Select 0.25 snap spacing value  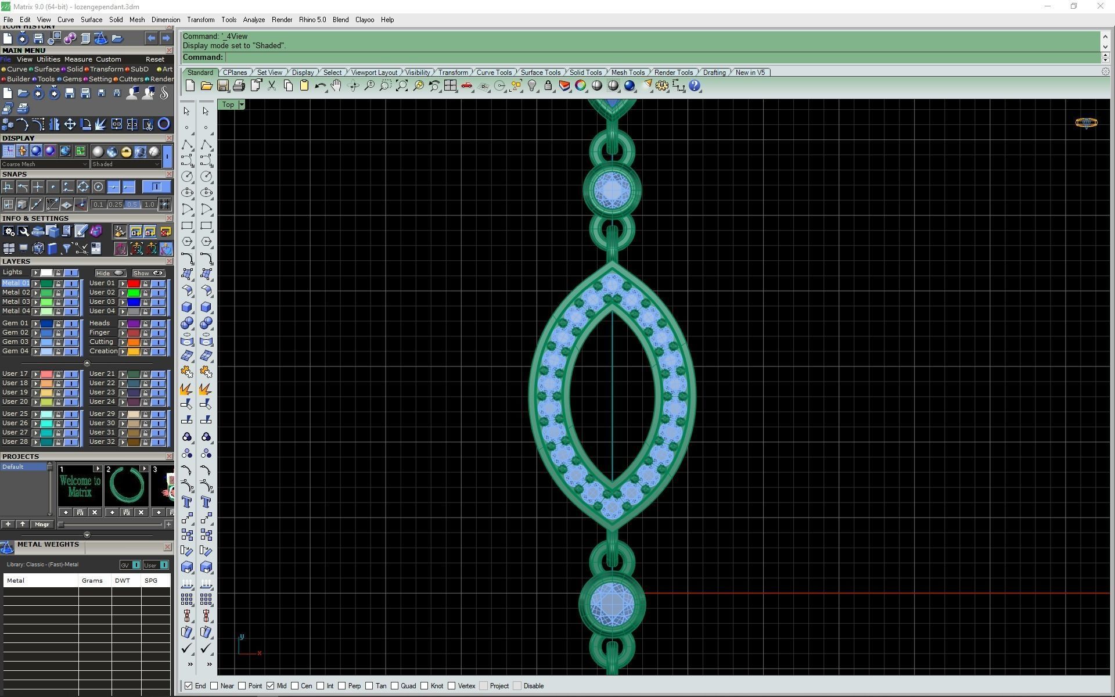116,204
